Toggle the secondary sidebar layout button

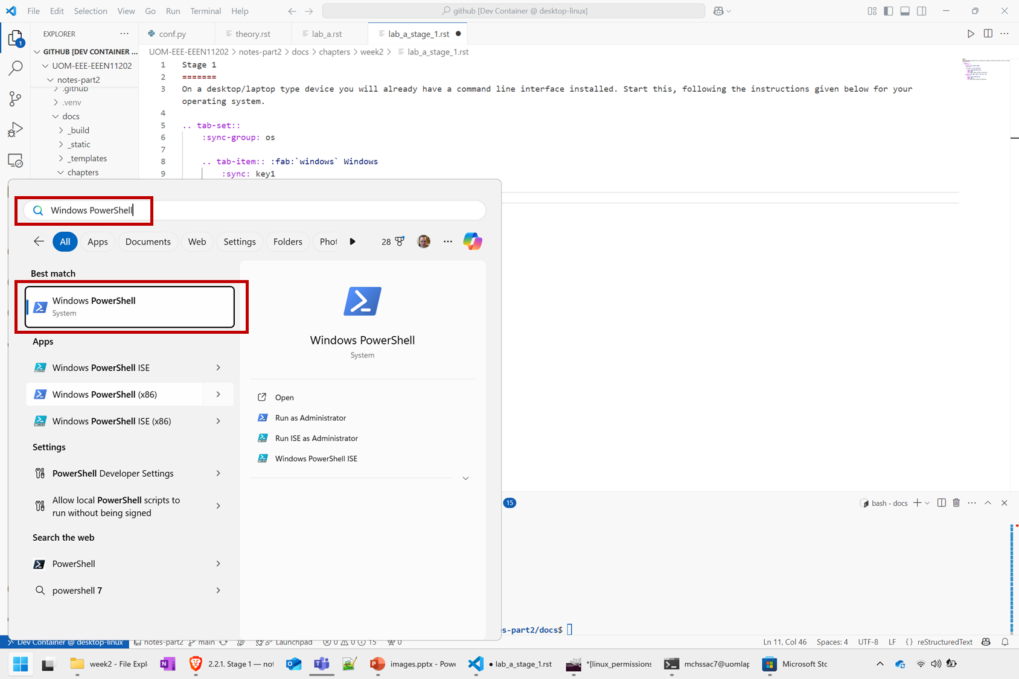coord(922,11)
